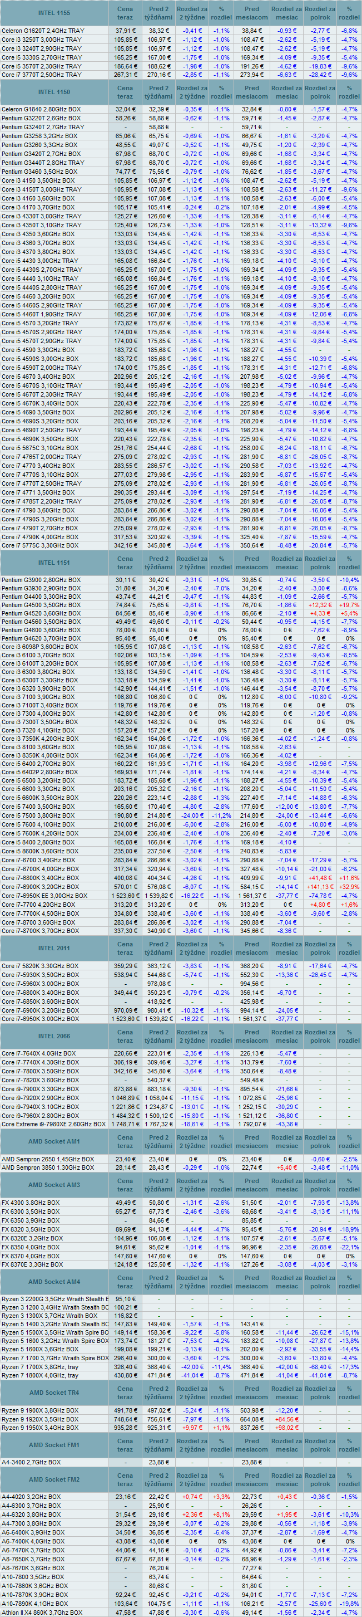The image size is (362, 1617).
Task: Click the 978,08 € price two weeks ago
Action: (158, 984)
